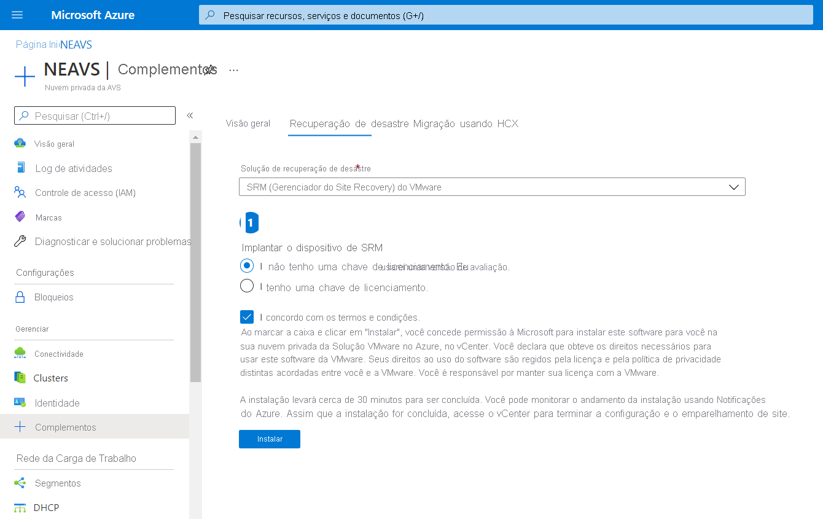Click the Microsoft Azure logo text
The image size is (823, 519).
point(93,15)
